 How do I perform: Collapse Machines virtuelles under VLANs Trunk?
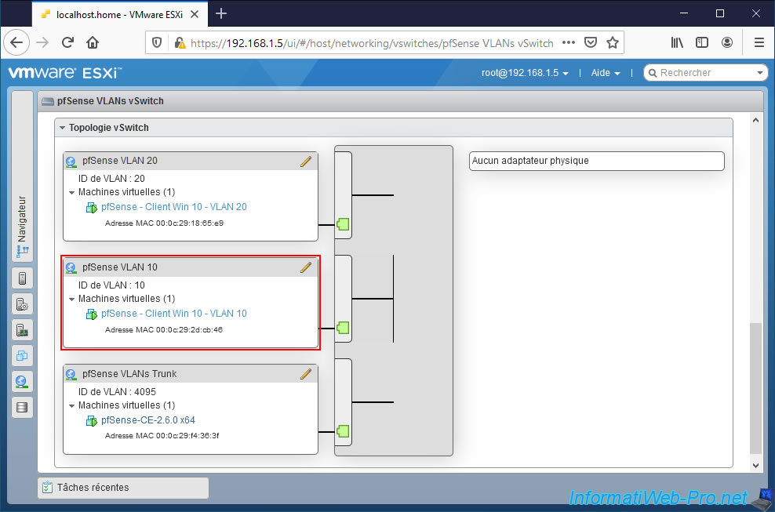tap(71, 405)
